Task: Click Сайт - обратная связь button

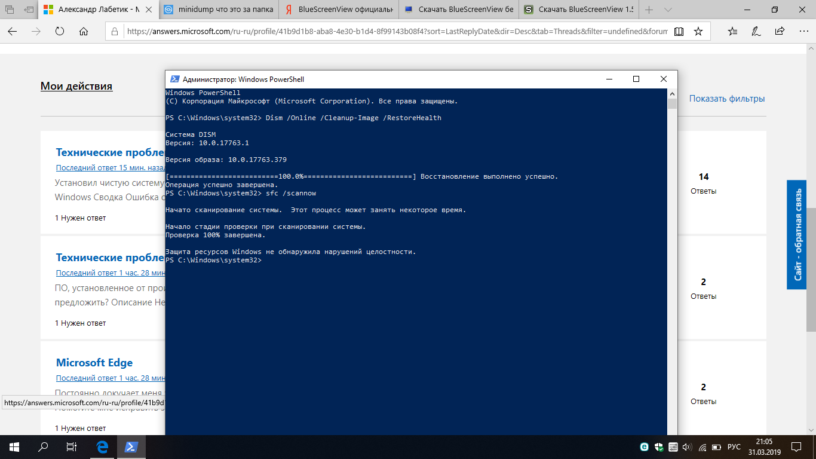Action: point(797,234)
